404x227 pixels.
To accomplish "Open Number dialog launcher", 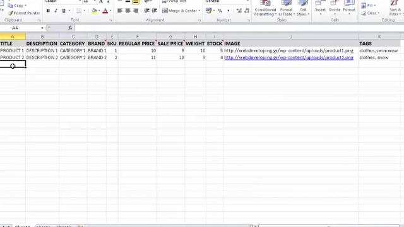I will click(249, 20).
